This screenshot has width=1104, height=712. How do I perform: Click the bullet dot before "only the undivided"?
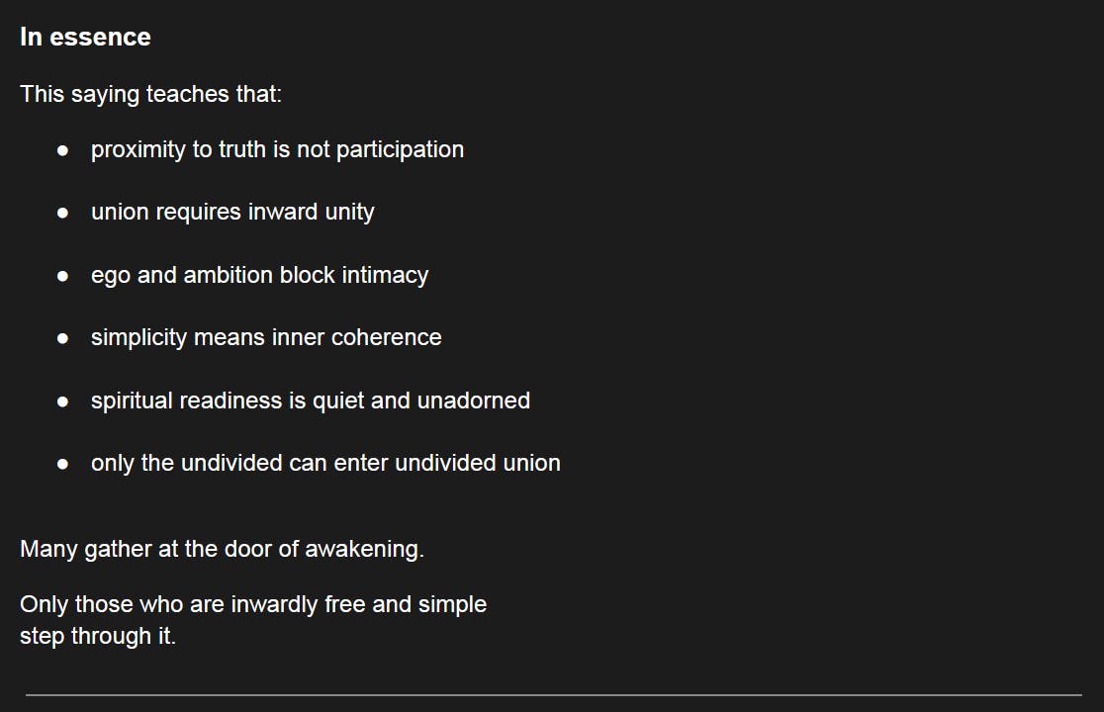point(62,464)
